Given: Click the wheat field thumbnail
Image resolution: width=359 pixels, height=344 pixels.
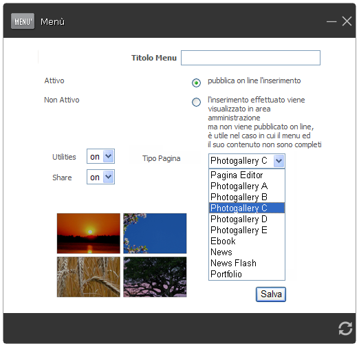Looking at the screenshot, I should pos(89,277).
